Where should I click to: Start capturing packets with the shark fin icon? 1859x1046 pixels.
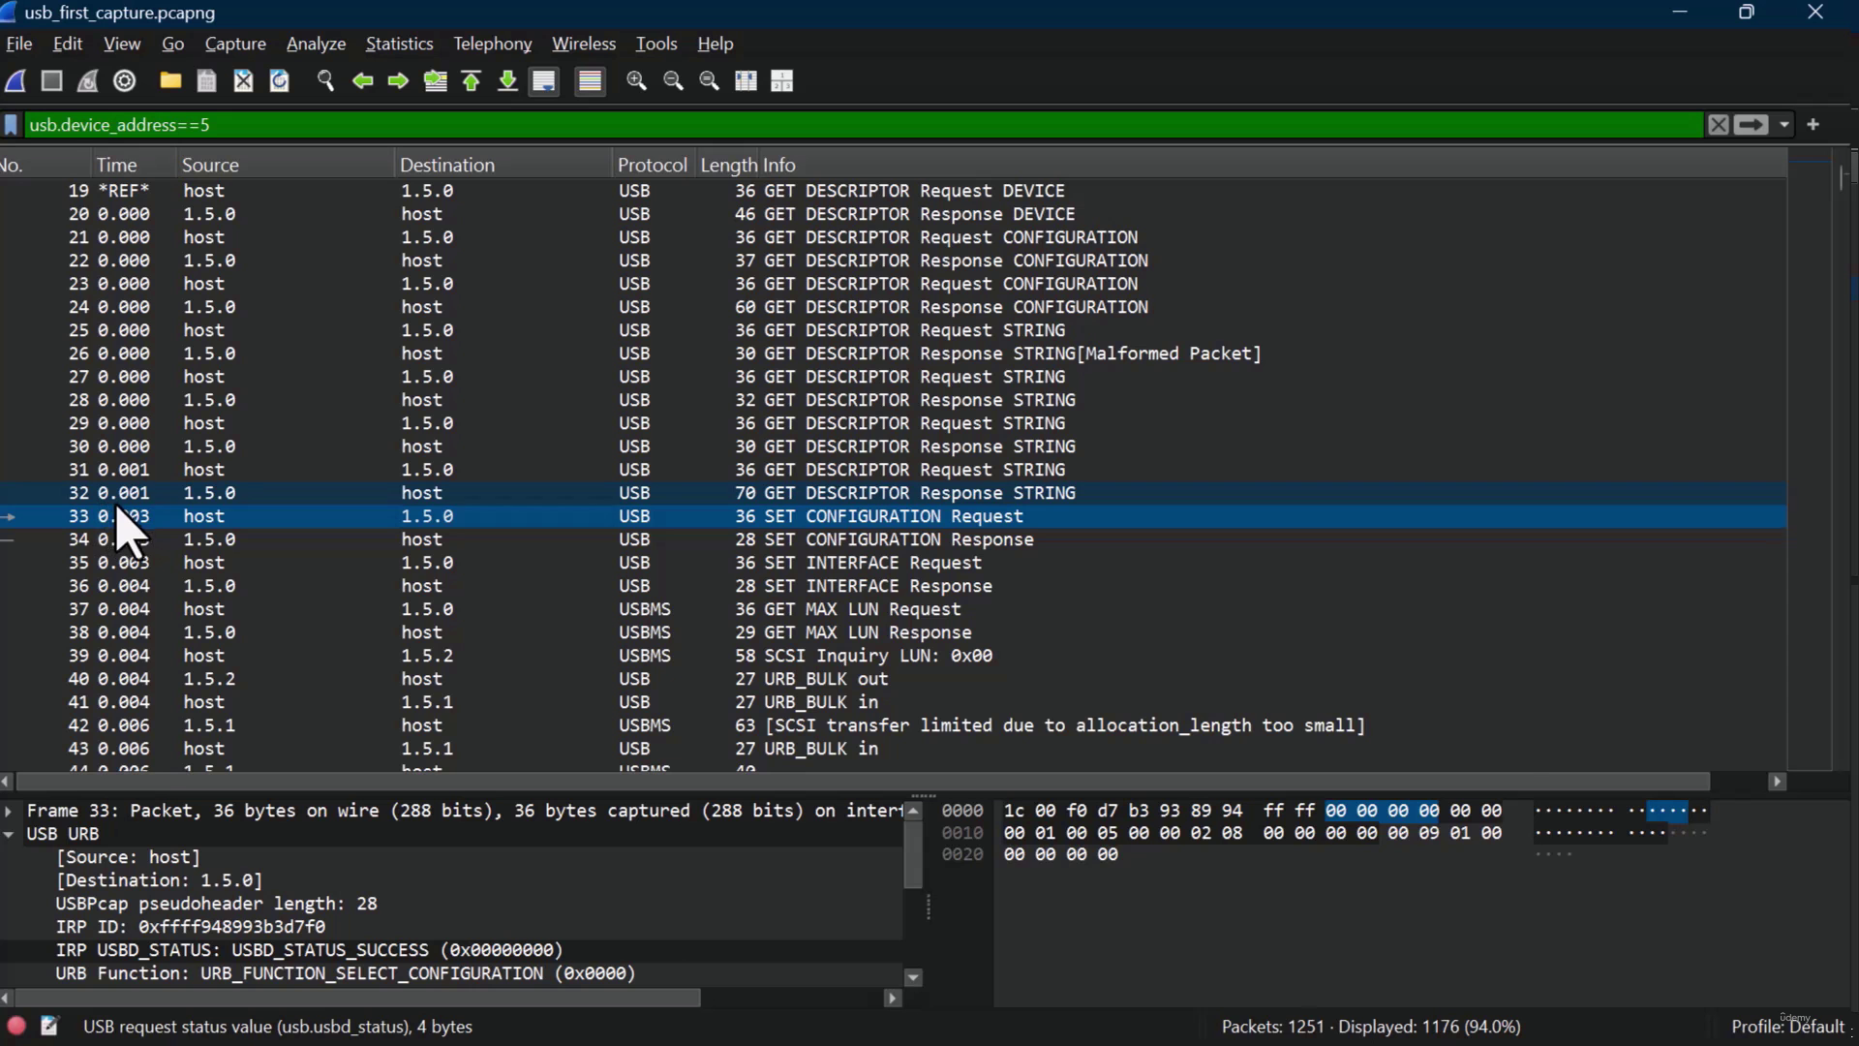pyautogui.click(x=15, y=81)
